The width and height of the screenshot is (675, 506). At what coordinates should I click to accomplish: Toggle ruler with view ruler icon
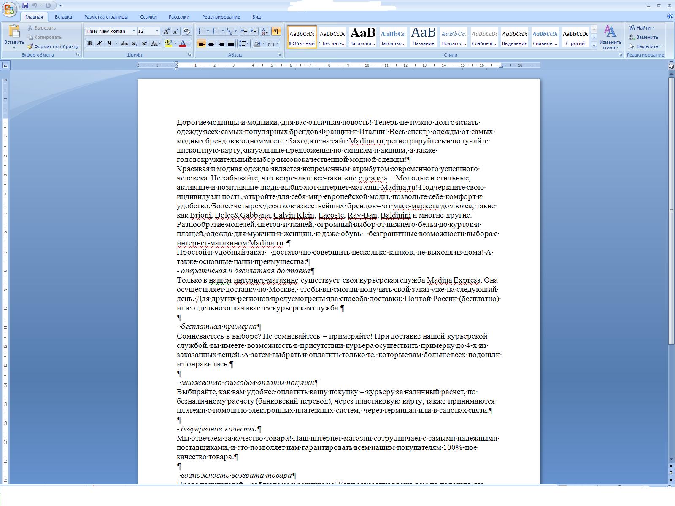pyautogui.click(x=671, y=66)
